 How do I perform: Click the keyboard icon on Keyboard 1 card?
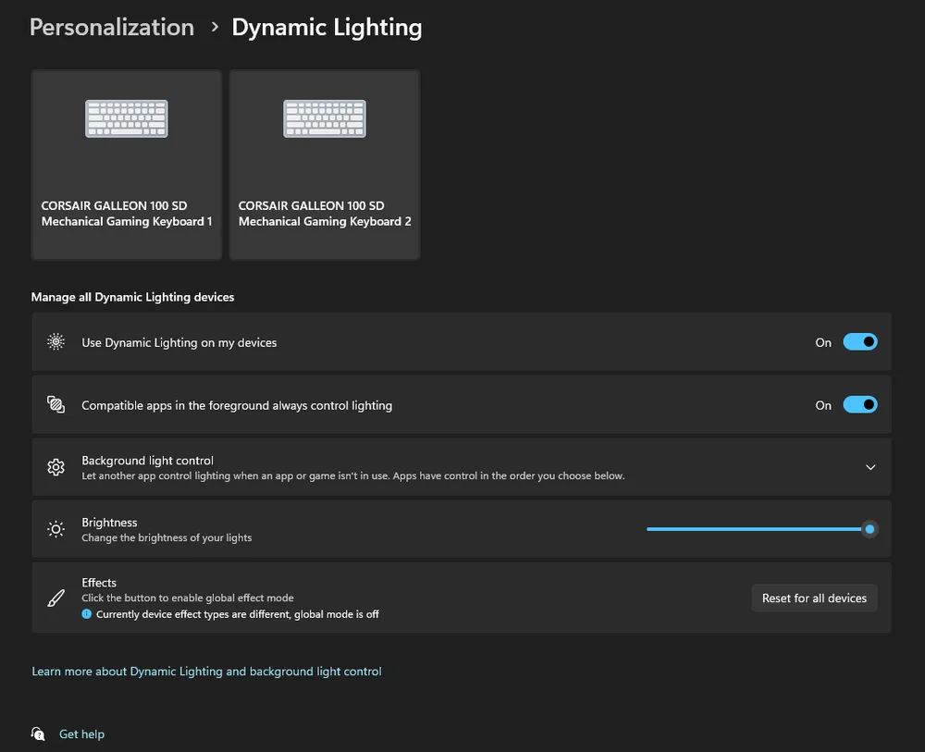pyautogui.click(x=126, y=118)
